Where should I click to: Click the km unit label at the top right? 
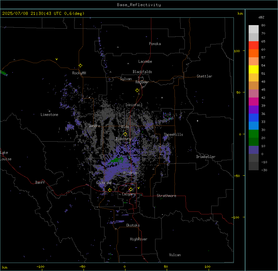(x=240, y=14)
